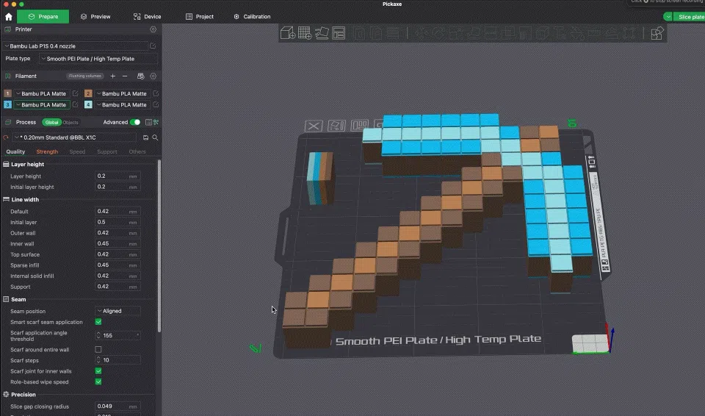
Task: Open the Device tab
Action: pyautogui.click(x=148, y=17)
